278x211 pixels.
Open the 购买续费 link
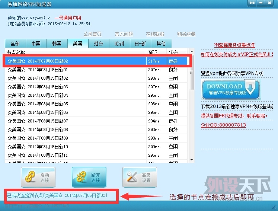[186, 34]
